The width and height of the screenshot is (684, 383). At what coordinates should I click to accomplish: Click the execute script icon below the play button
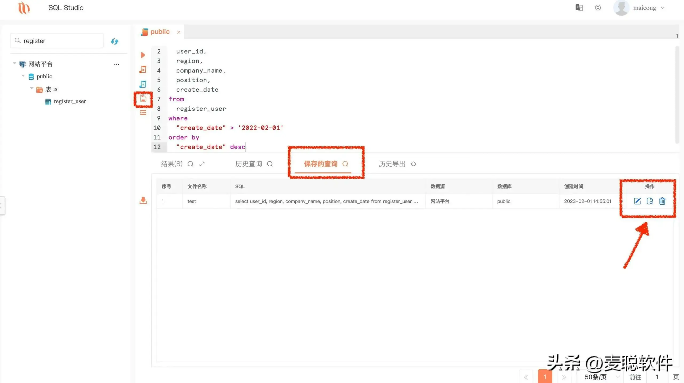point(143,69)
